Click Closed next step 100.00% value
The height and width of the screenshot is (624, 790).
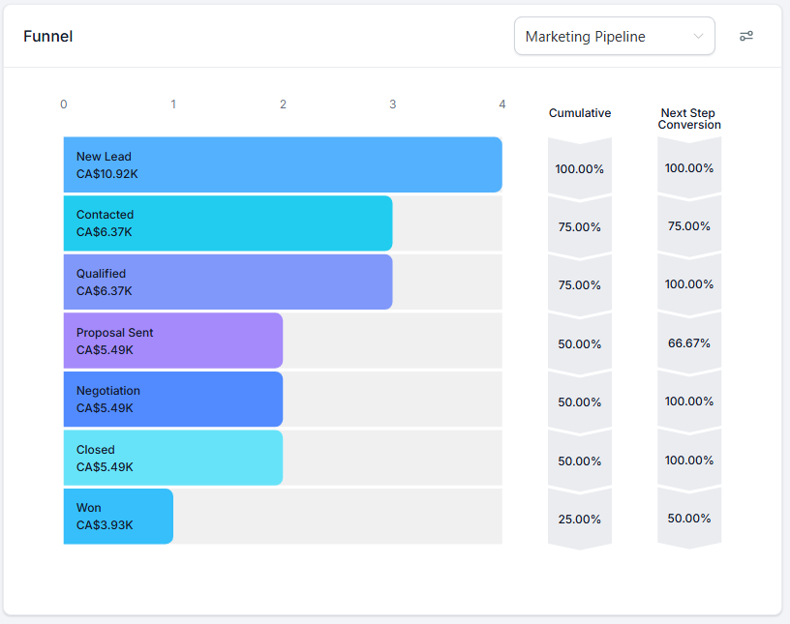click(688, 460)
